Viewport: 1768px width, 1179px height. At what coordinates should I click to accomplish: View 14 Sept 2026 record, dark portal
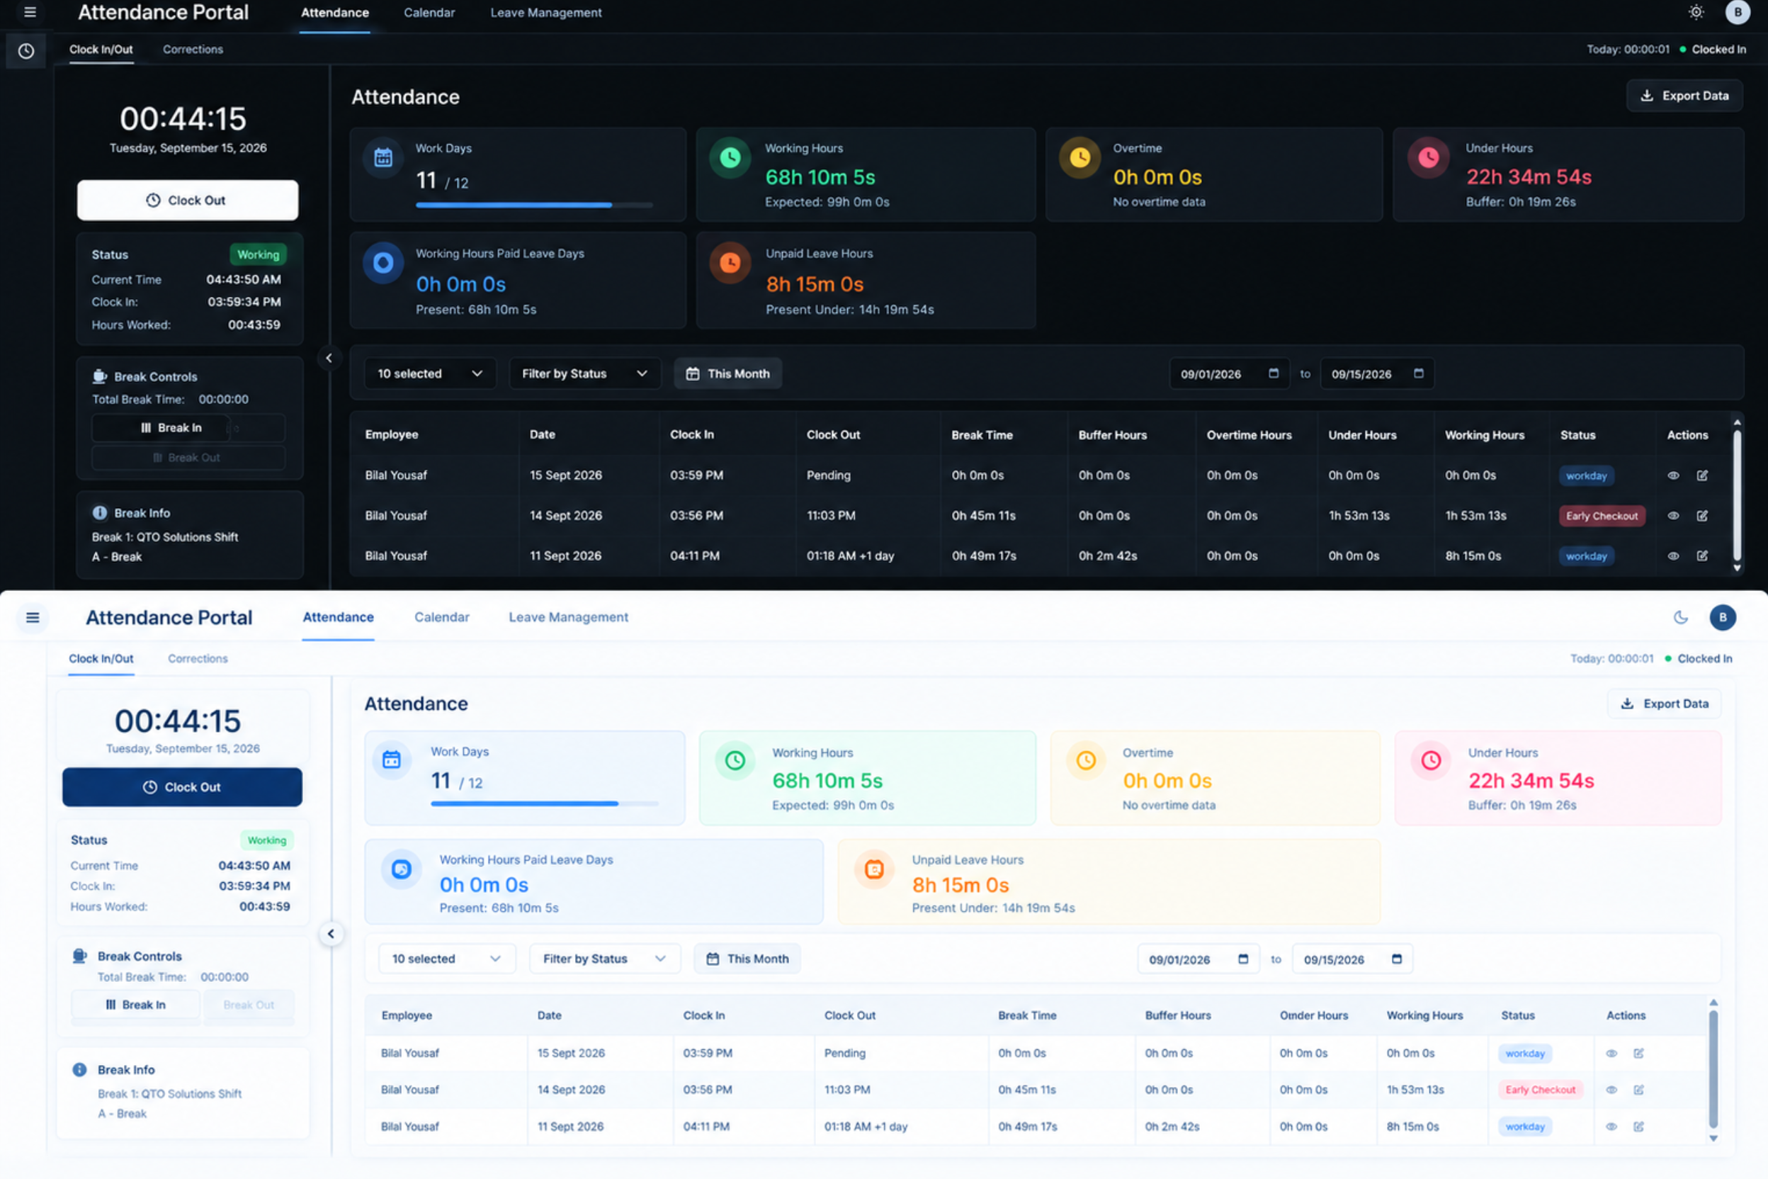point(1673,516)
